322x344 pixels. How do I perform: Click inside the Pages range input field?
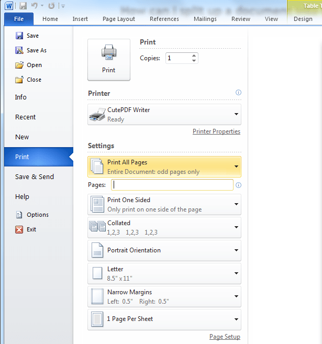click(172, 185)
